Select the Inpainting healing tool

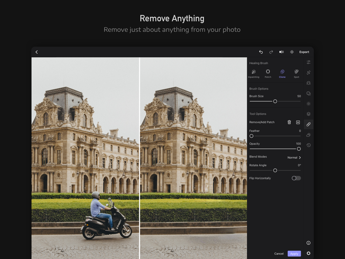pos(254,73)
